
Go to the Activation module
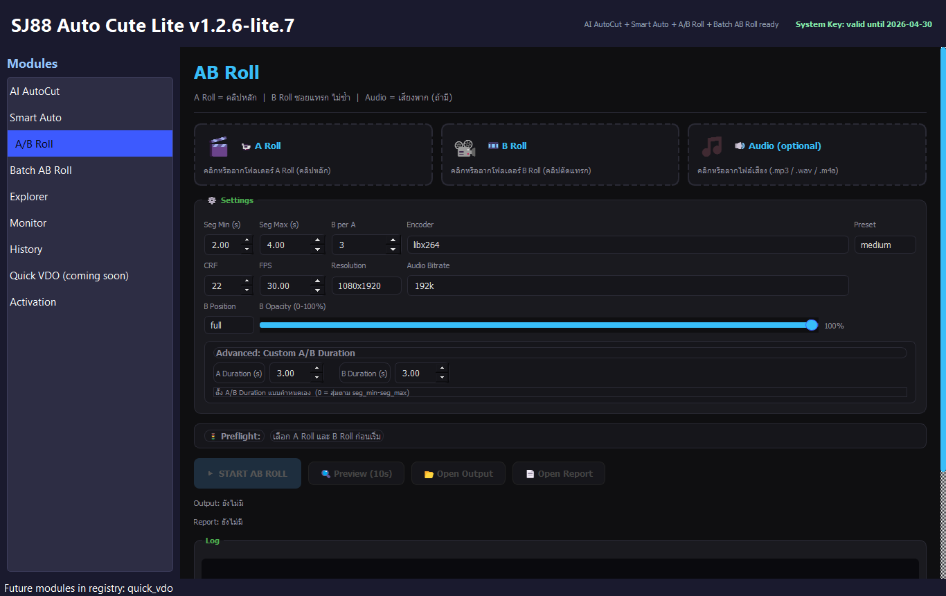[33, 302]
